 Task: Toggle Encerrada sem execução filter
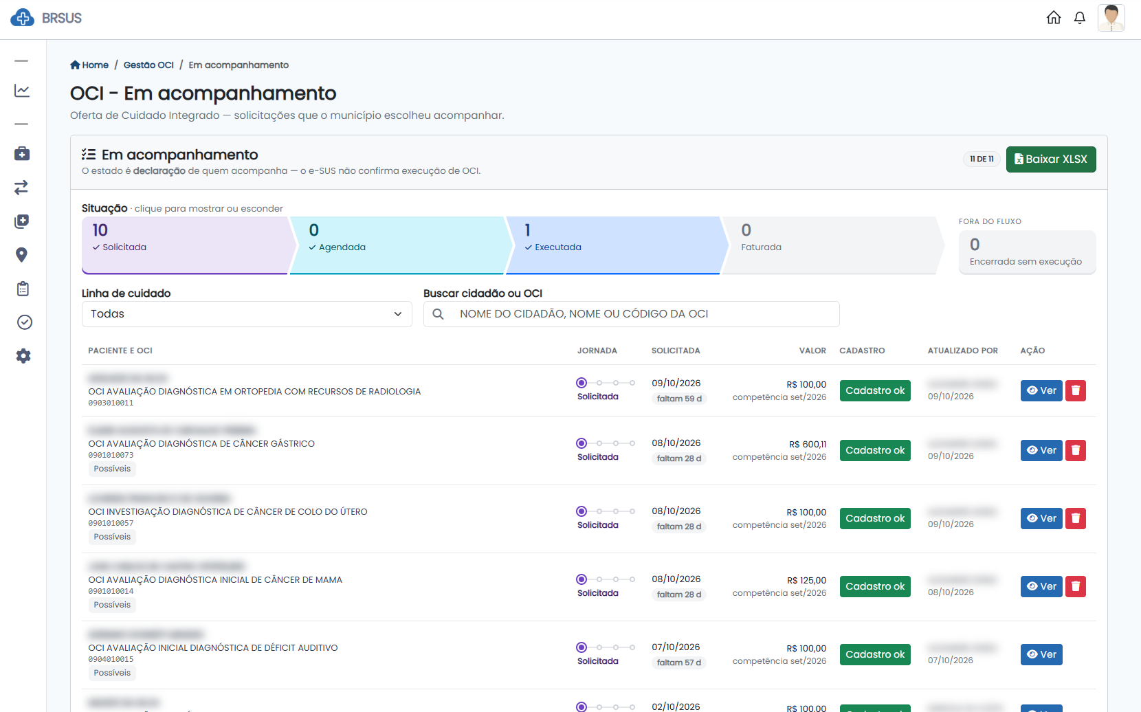[x=1027, y=252]
